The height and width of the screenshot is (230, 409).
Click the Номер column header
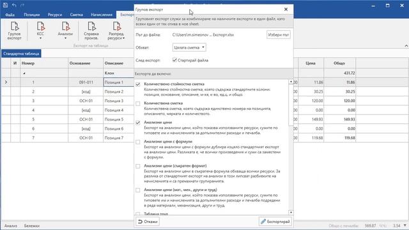(44, 63)
